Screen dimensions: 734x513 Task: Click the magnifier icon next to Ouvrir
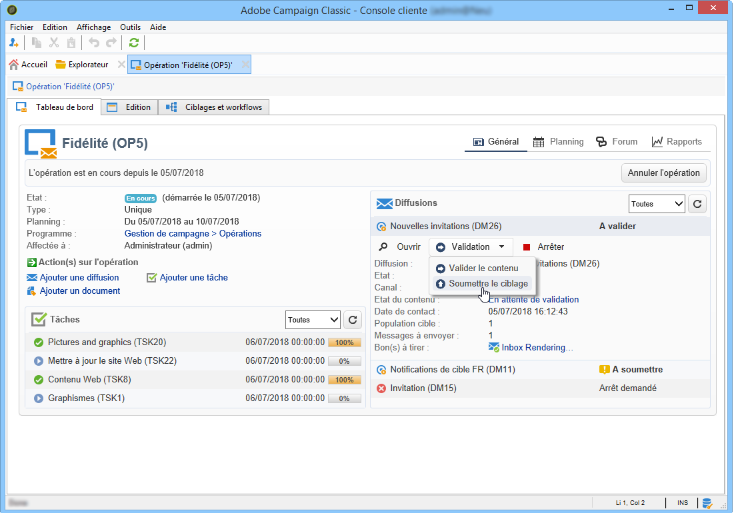[x=383, y=247]
